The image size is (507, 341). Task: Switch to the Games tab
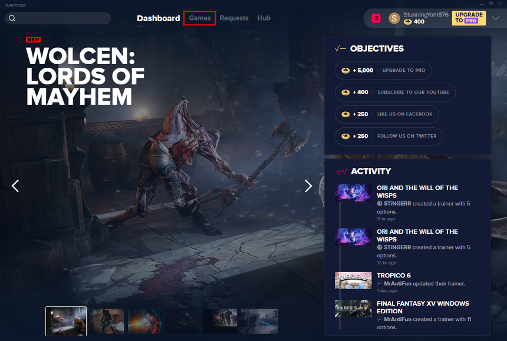click(200, 18)
